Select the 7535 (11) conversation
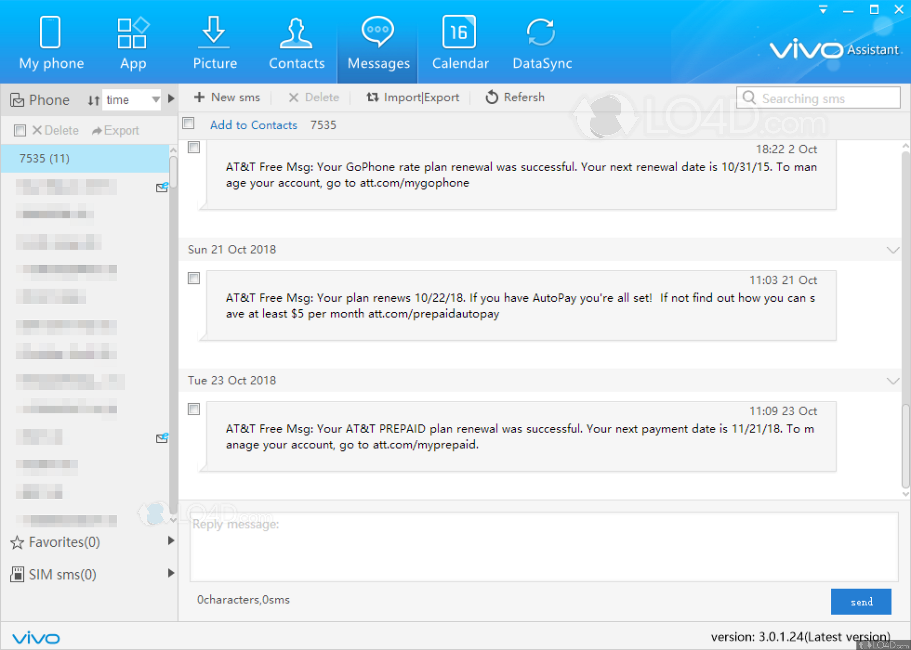This screenshot has height=650, width=911. (44, 159)
